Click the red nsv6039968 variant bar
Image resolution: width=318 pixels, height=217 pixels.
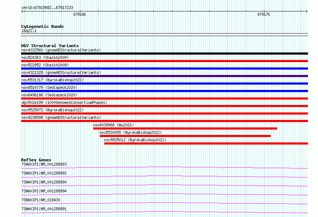tap(185, 128)
